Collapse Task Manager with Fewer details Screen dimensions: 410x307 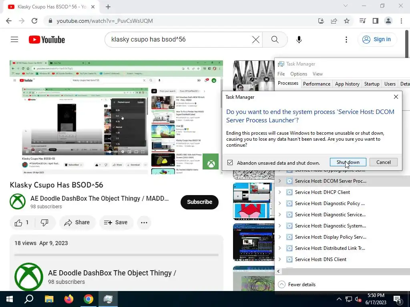[297, 285]
